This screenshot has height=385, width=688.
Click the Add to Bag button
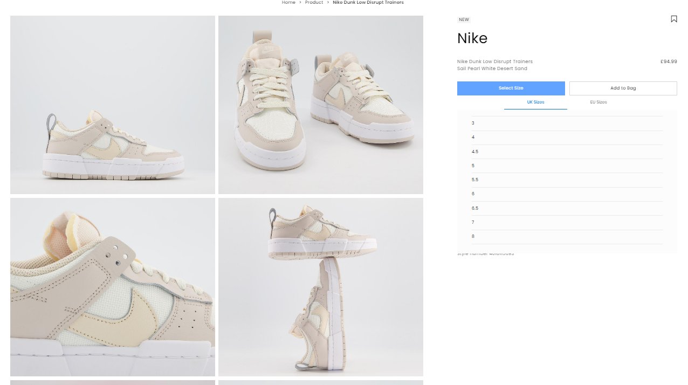coord(623,88)
